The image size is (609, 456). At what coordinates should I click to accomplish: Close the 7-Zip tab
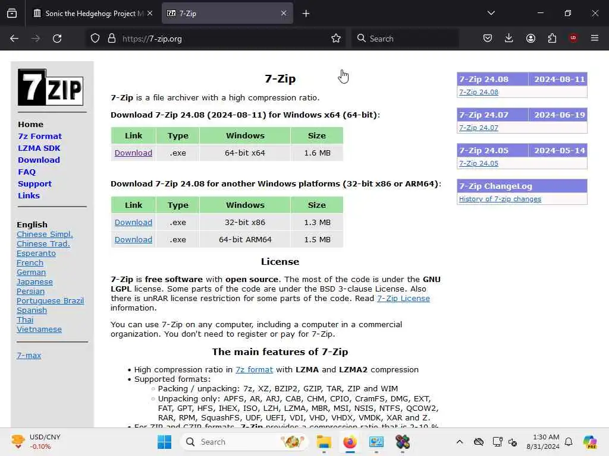284,13
